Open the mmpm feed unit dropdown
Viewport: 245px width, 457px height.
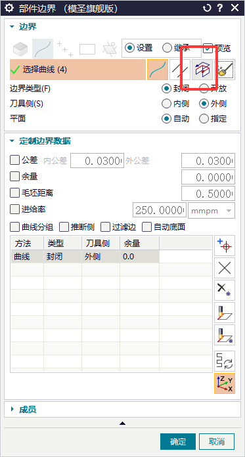coord(212,210)
